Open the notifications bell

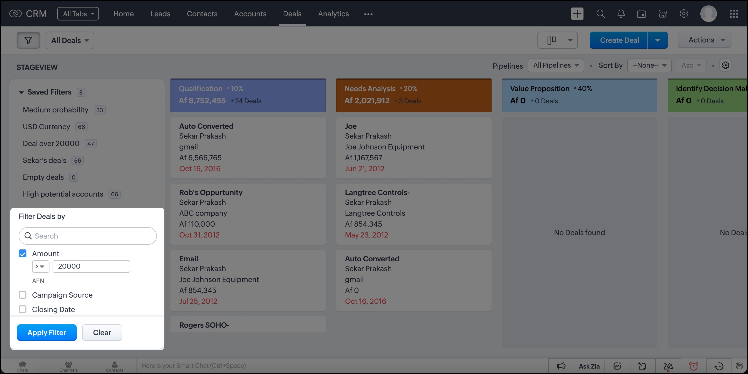[x=621, y=14]
